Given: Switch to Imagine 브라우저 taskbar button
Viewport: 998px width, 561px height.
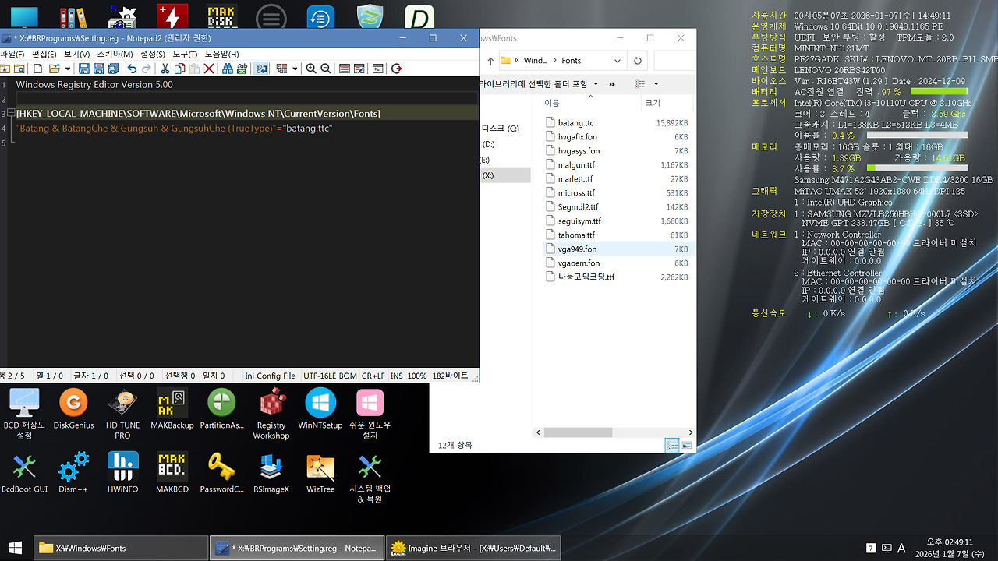Looking at the screenshot, I should pos(475,548).
